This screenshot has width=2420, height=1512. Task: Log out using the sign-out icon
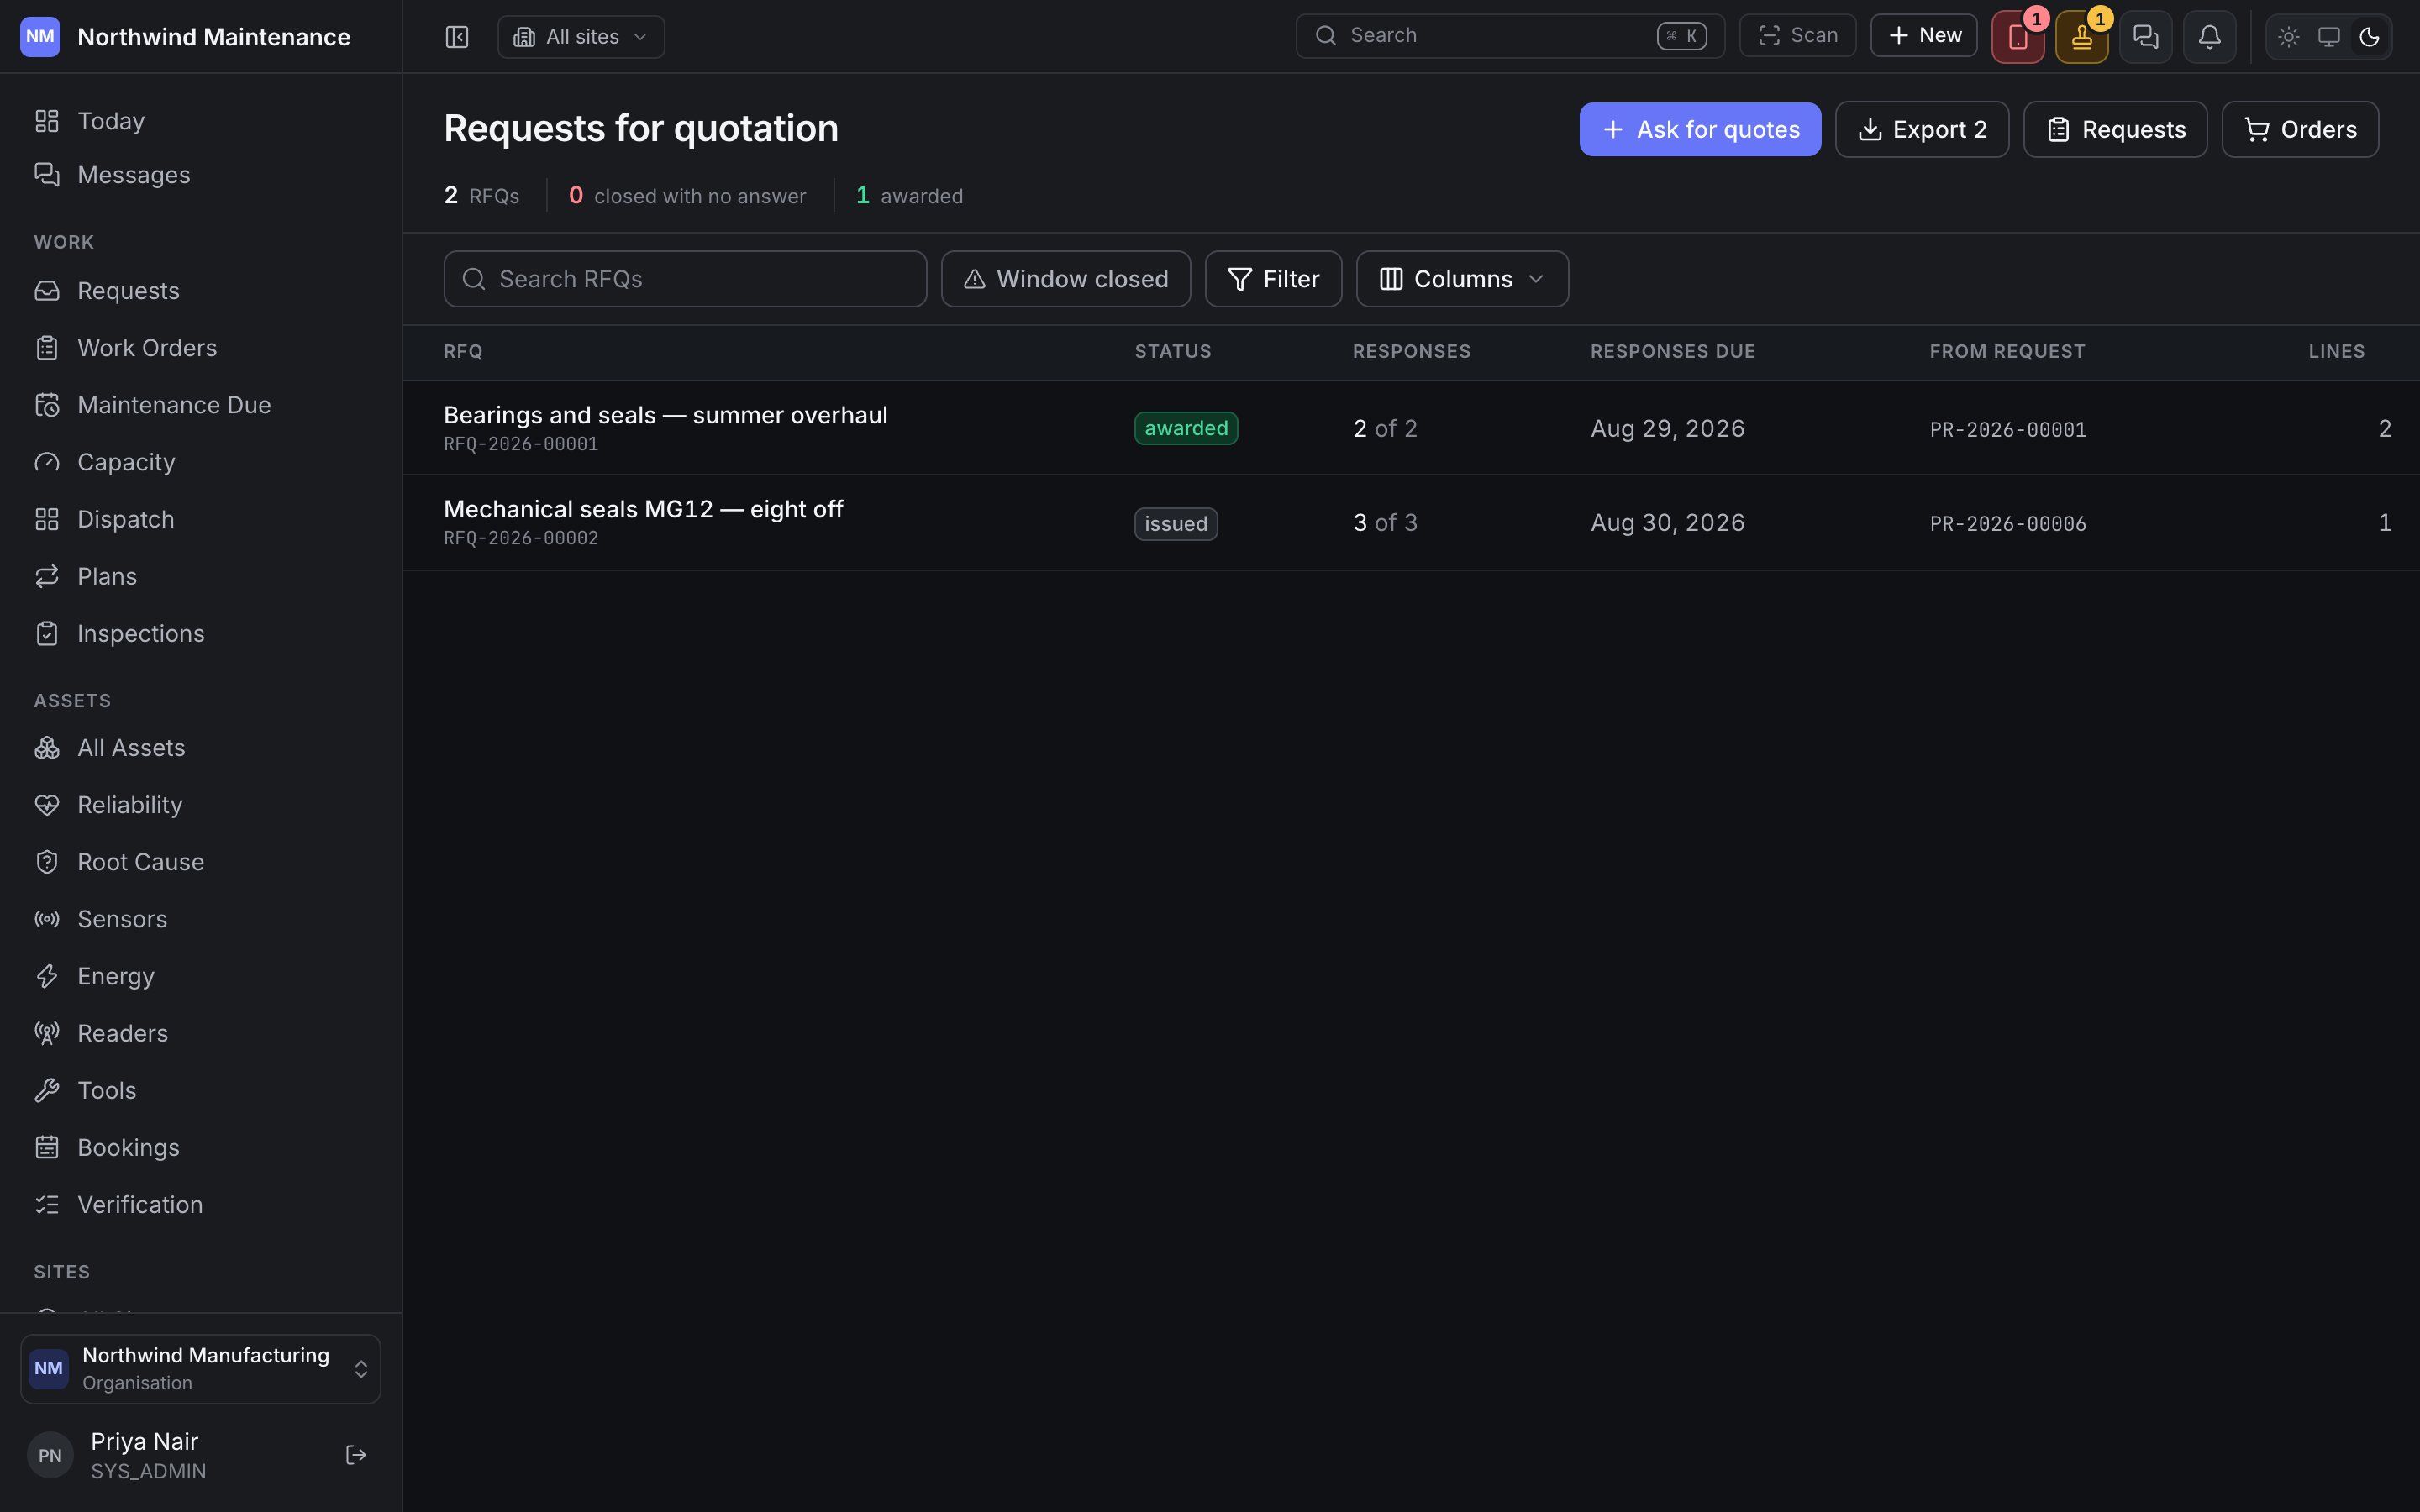coord(356,1455)
